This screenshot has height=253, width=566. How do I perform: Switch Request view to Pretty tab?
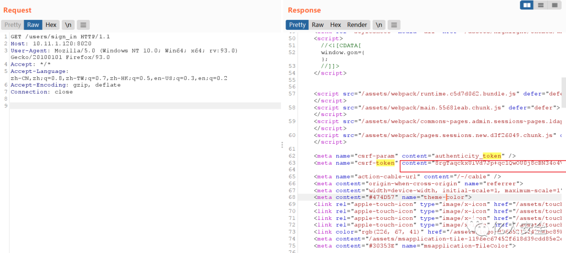pos(13,25)
